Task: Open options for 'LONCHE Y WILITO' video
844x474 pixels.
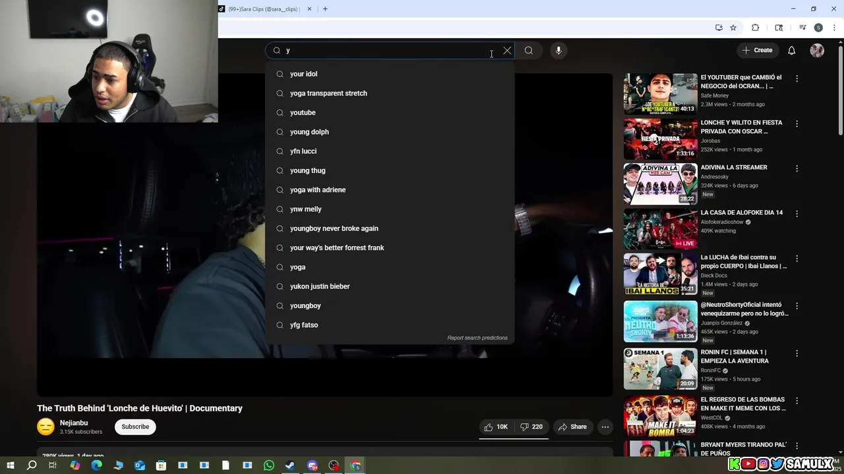Action: (797, 124)
